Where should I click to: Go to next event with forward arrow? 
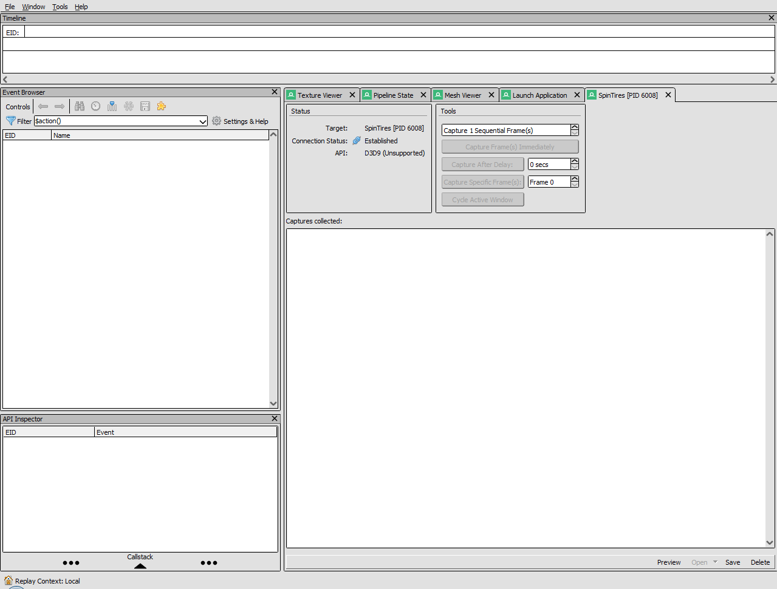(x=60, y=106)
